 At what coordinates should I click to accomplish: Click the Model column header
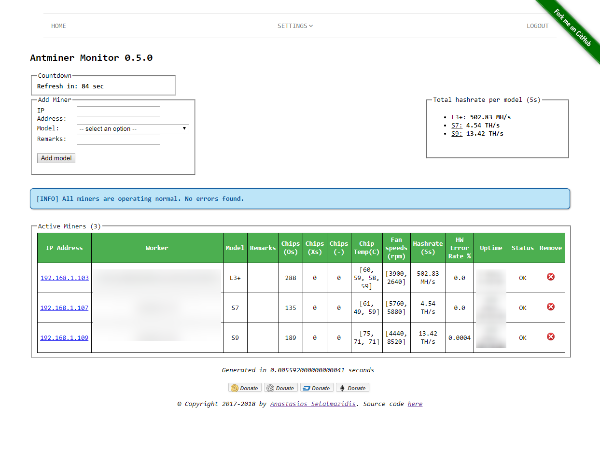[235, 248]
